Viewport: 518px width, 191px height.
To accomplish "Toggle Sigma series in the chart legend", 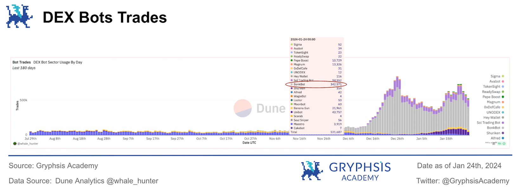I will coord(497,76).
